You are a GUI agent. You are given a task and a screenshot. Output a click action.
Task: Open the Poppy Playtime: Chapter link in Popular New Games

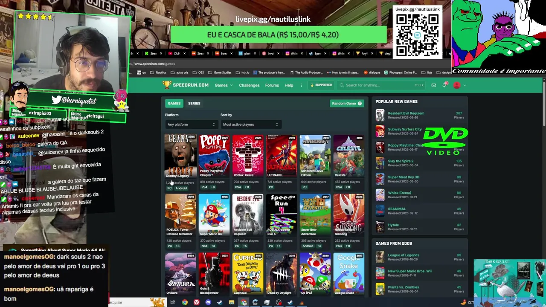tap(404, 145)
